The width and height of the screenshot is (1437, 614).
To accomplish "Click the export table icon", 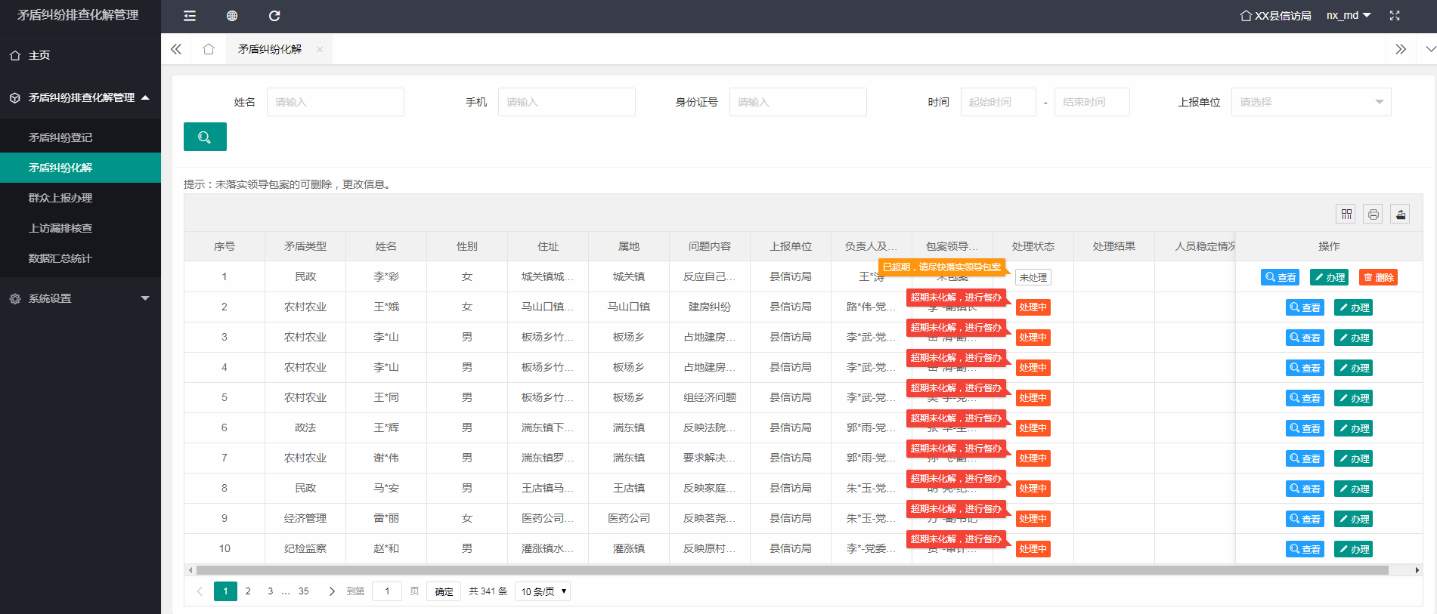I will point(1401,214).
